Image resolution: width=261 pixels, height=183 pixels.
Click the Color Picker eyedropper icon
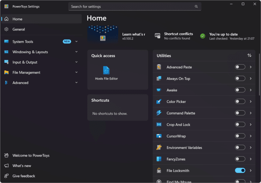pyautogui.click(x=159, y=101)
